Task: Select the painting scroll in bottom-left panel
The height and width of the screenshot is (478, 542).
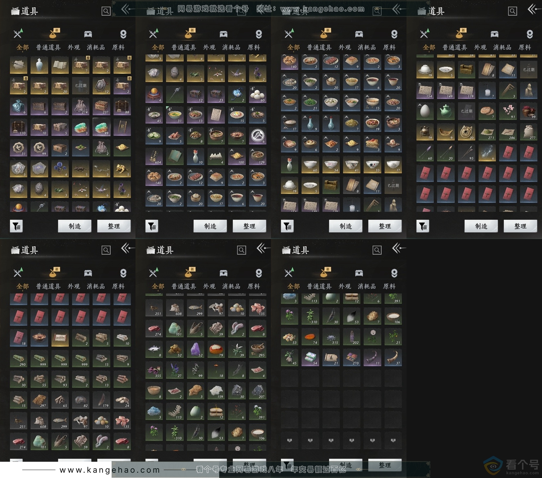Action: [x=60, y=338]
